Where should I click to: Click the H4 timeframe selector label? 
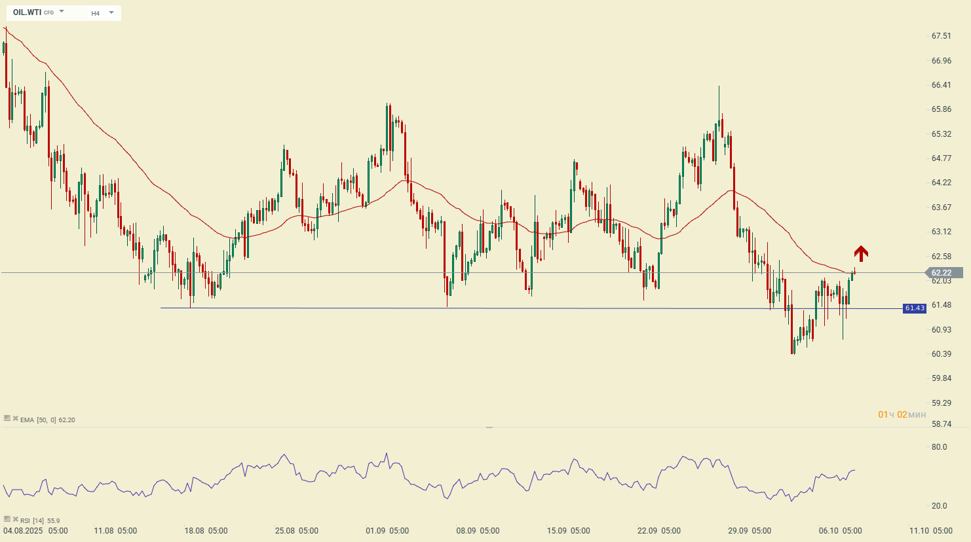click(x=96, y=13)
